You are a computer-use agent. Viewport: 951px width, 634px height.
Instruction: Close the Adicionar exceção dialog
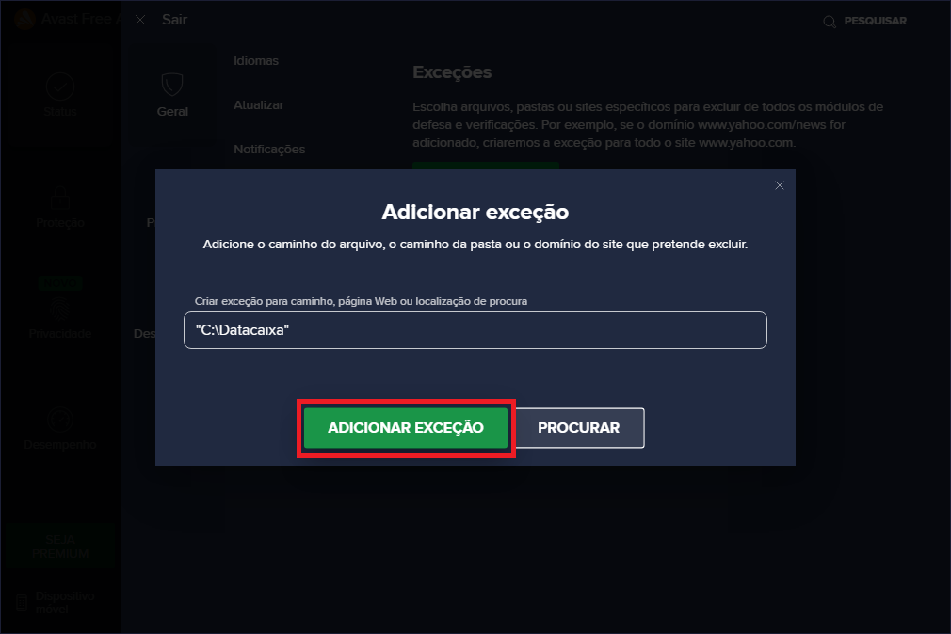[x=780, y=185]
